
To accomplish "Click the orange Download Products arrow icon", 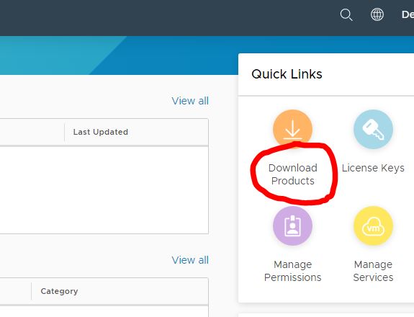I will (292, 129).
